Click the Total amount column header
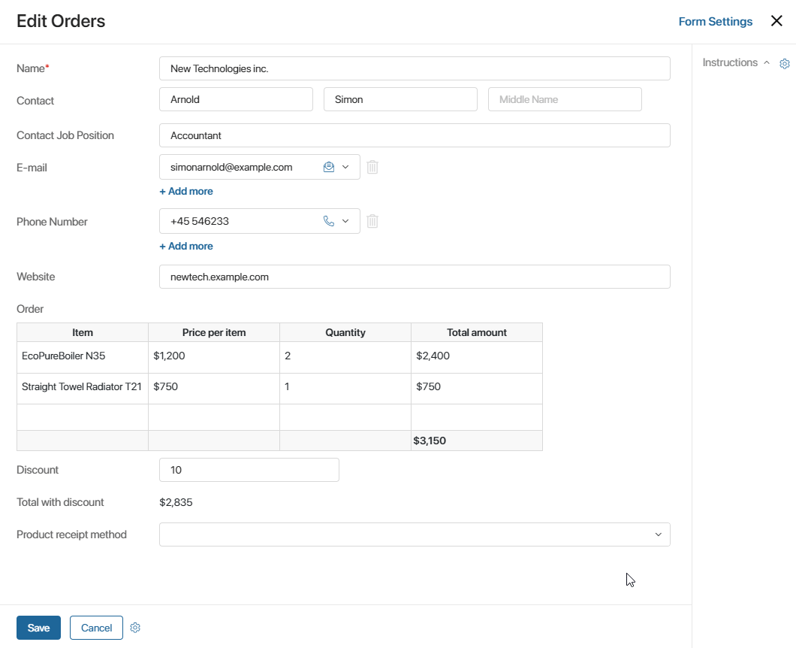This screenshot has height=648, width=796. click(x=477, y=332)
